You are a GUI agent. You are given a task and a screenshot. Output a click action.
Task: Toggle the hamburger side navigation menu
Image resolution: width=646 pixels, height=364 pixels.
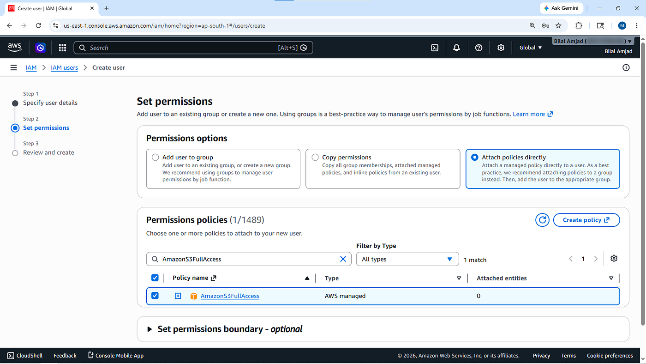point(14,67)
